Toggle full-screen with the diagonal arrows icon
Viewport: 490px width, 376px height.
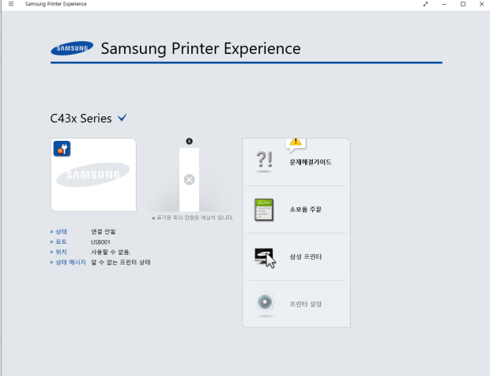click(426, 4)
